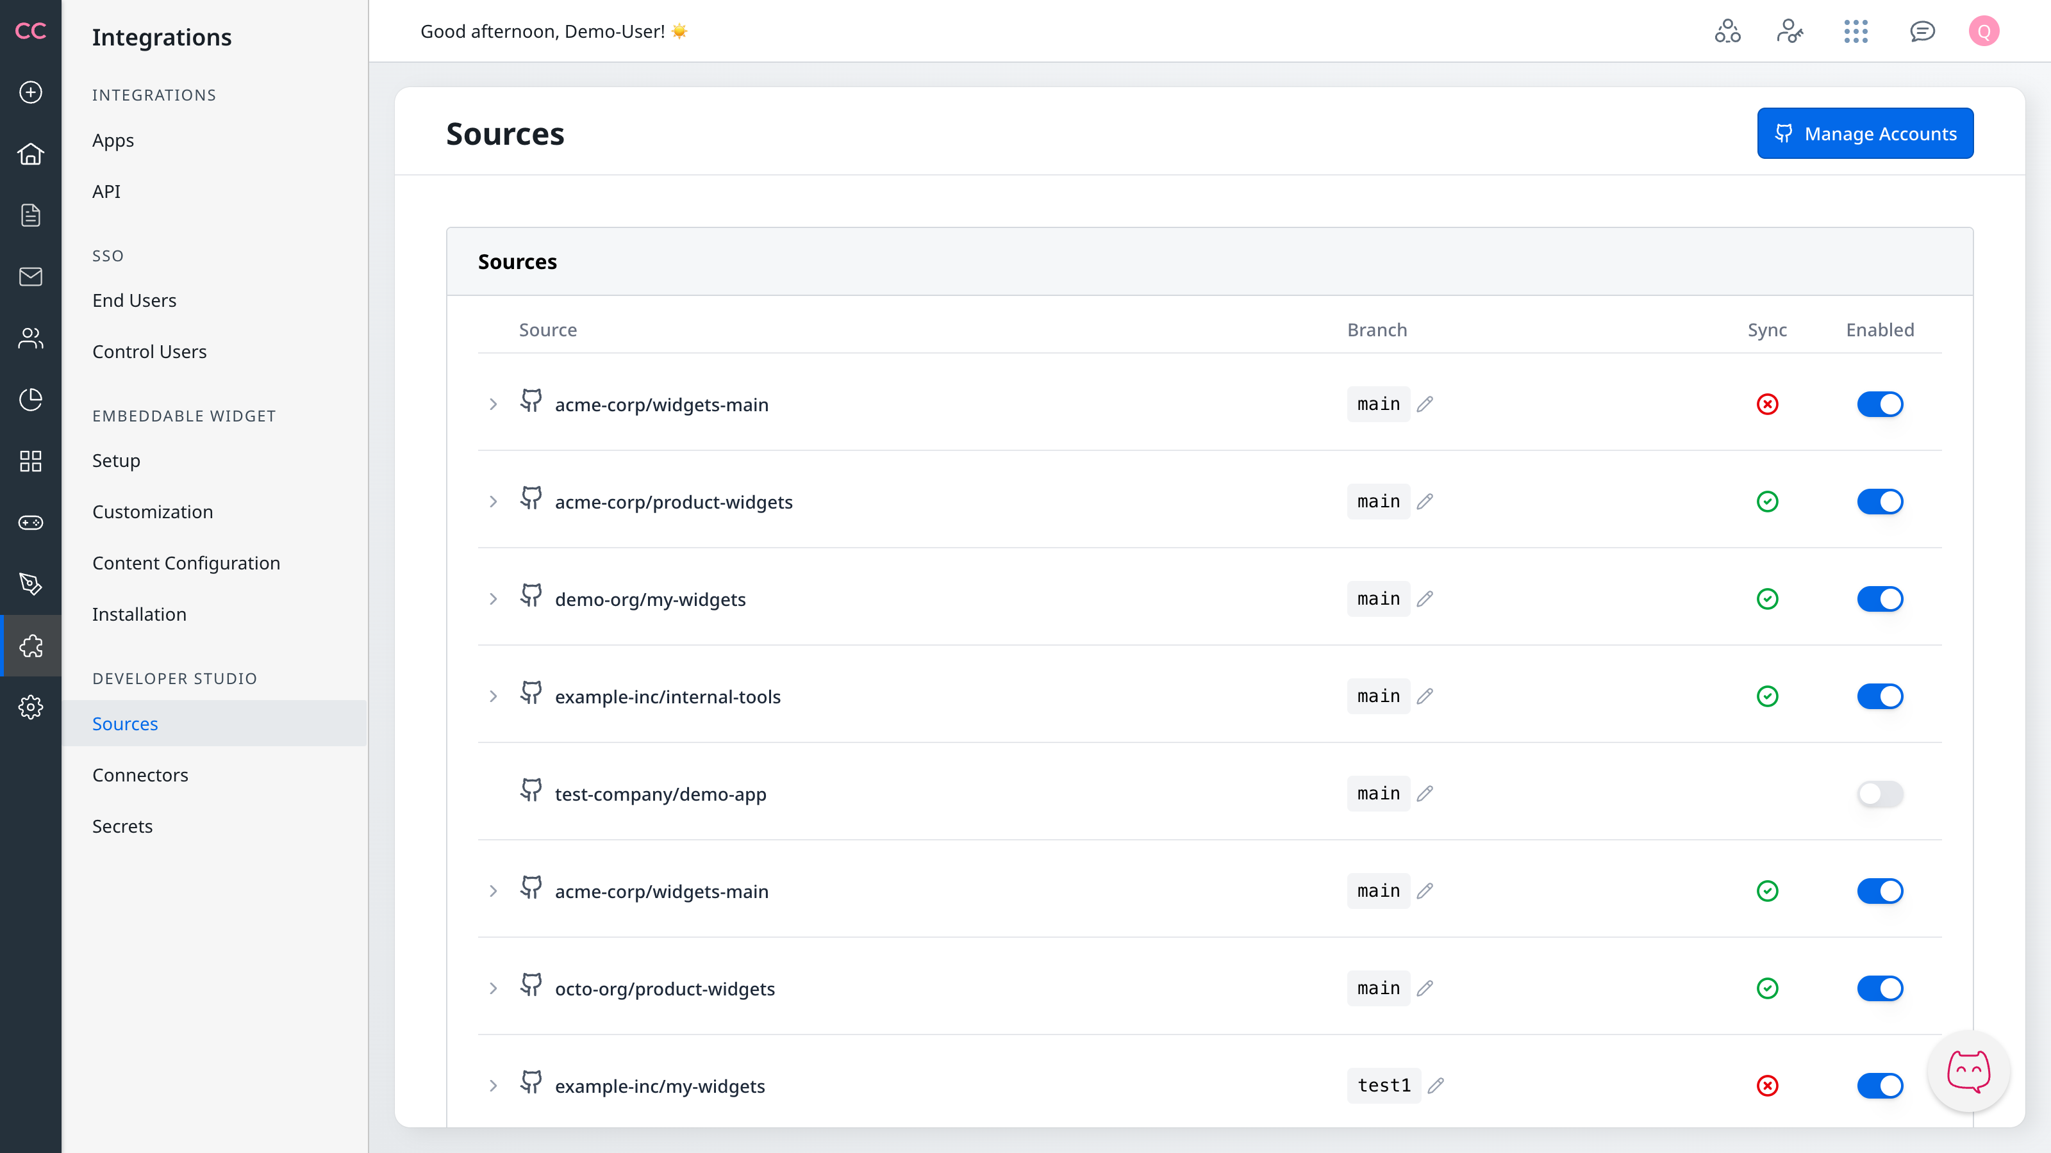2051x1153 pixels.
Task: Open the Sources page in Developer Studio
Action: (125, 723)
